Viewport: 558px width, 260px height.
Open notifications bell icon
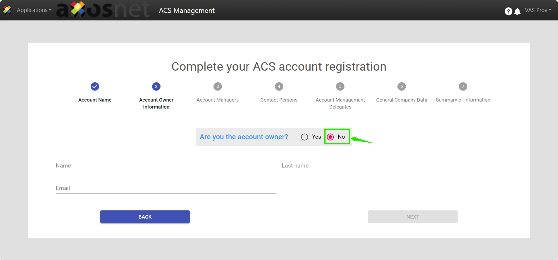(517, 11)
